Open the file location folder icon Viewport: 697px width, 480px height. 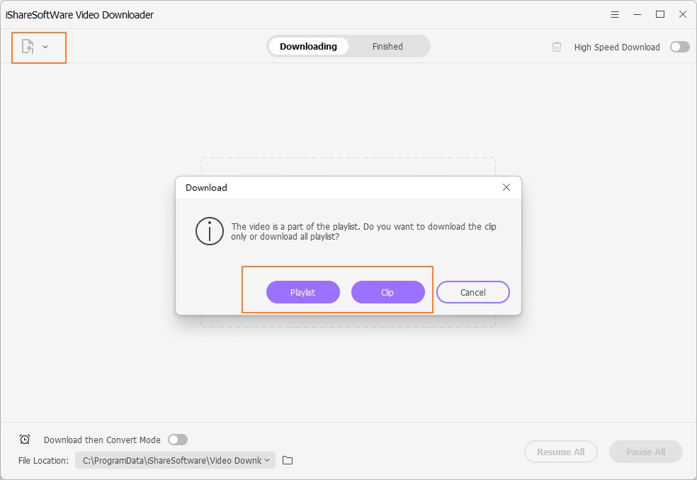pos(288,460)
